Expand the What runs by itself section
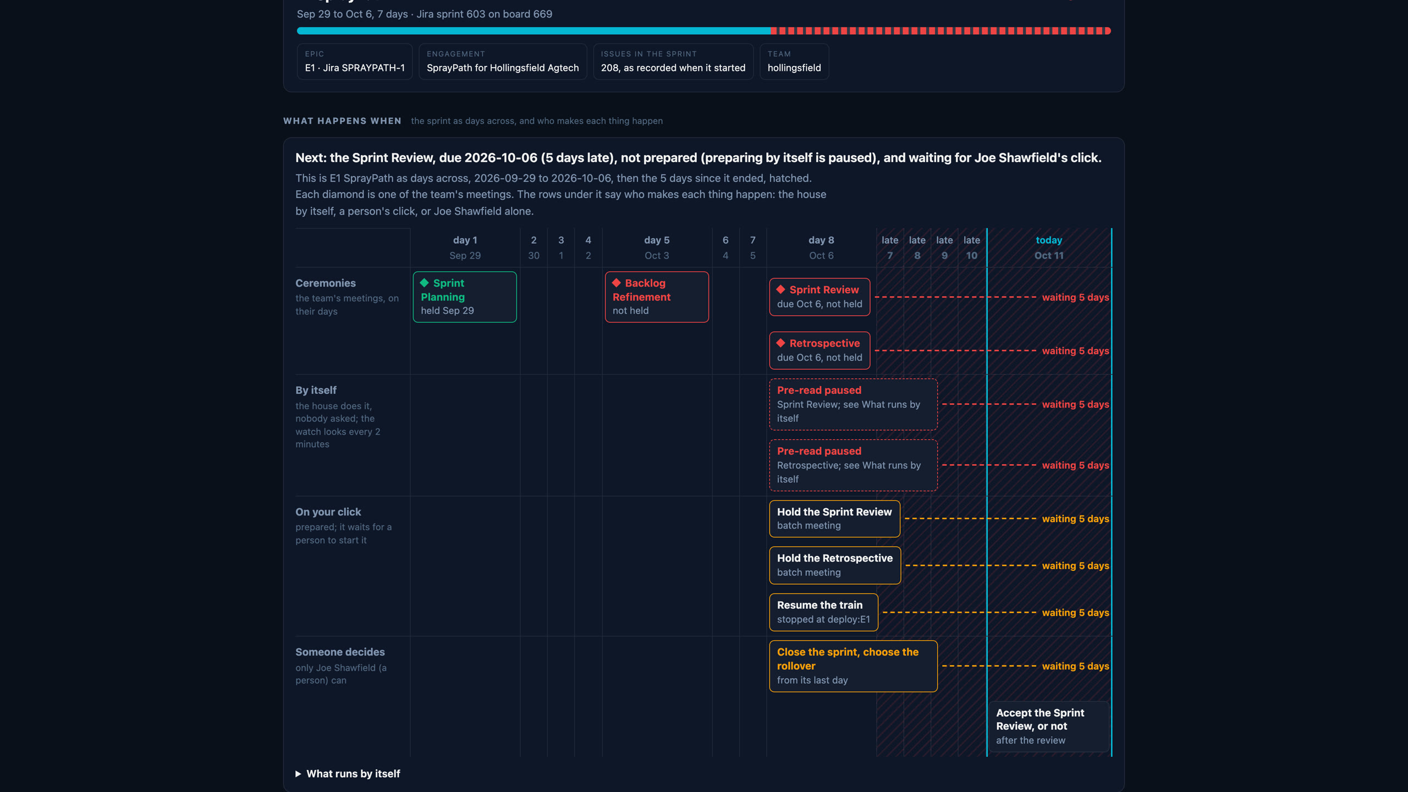This screenshot has height=792, width=1408. 348,773
